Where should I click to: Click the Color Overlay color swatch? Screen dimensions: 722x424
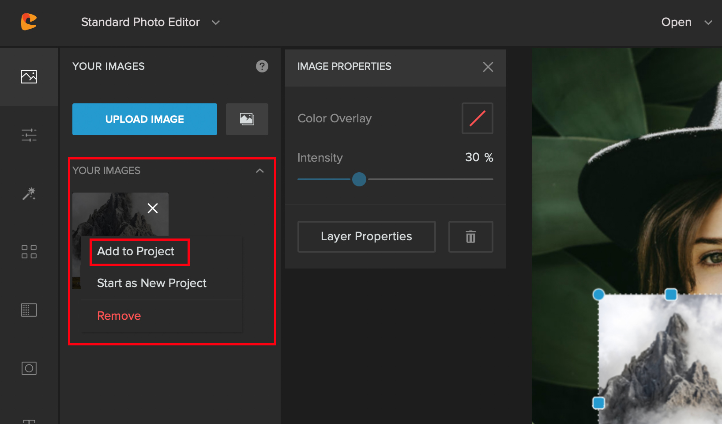(477, 118)
